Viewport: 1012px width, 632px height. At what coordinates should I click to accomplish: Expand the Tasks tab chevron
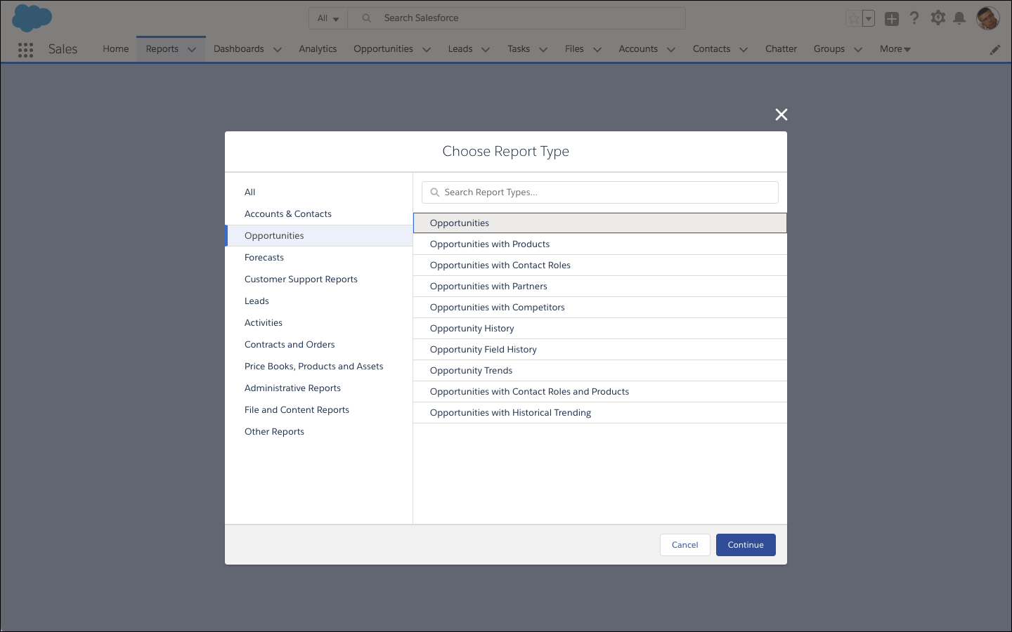(x=543, y=50)
